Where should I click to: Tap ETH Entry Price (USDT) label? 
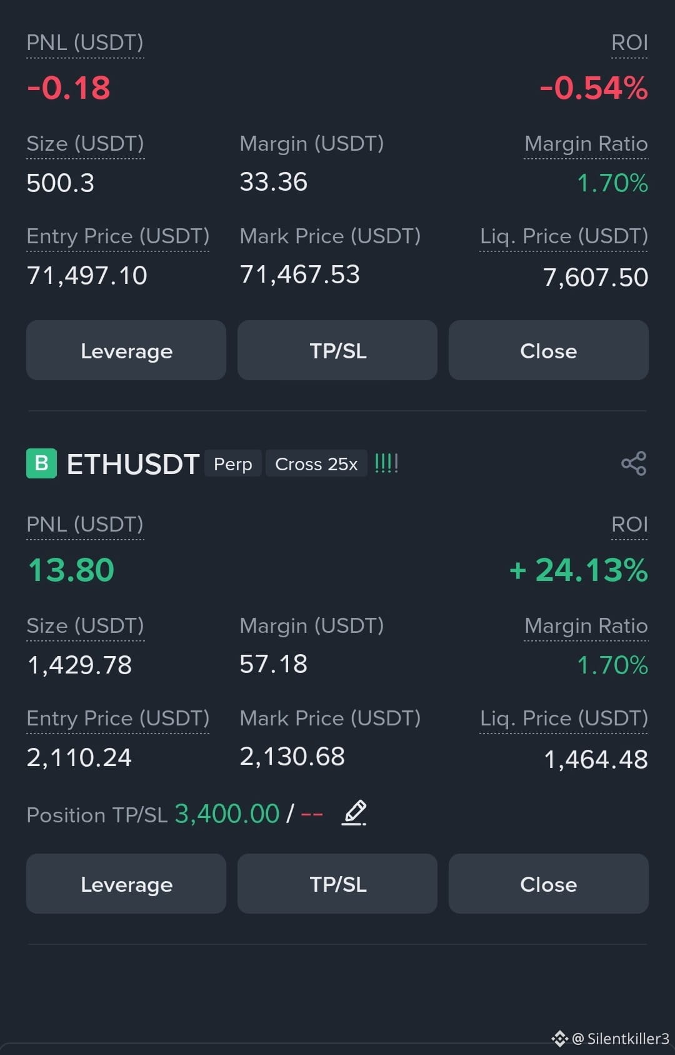tap(117, 719)
